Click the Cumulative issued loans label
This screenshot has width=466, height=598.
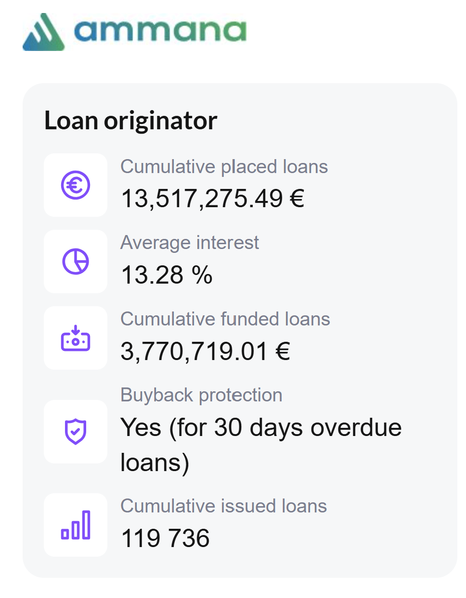point(223,506)
